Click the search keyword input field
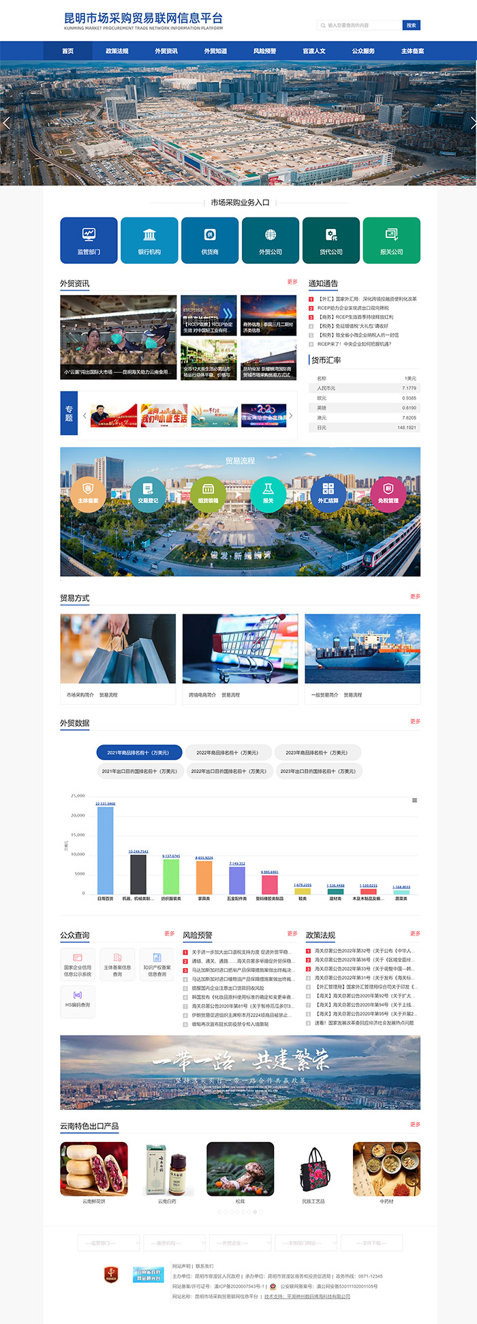 tap(361, 25)
